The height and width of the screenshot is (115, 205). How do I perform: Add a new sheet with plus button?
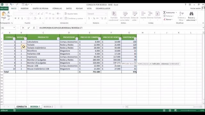tap(61, 107)
